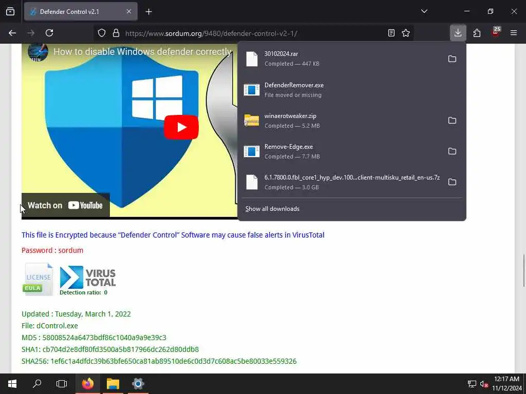Click the SHA256 hash line
Image resolution: width=526 pixels, height=394 pixels.
click(159, 361)
